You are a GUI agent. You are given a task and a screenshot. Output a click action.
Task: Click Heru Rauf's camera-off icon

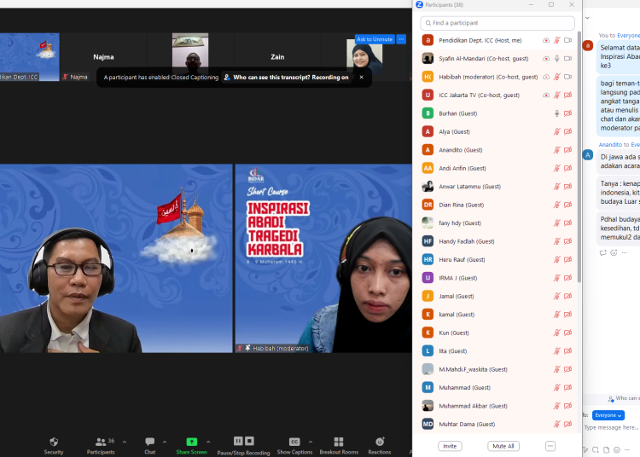tap(567, 259)
